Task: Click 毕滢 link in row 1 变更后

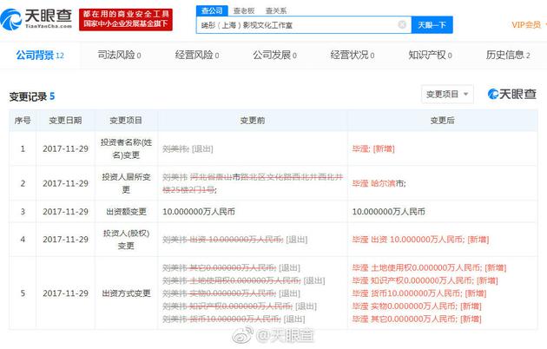Action: point(360,149)
